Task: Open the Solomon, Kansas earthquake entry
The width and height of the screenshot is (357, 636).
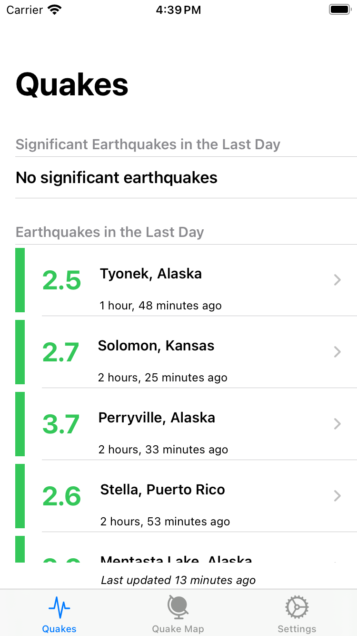Action: pyautogui.click(x=186, y=352)
